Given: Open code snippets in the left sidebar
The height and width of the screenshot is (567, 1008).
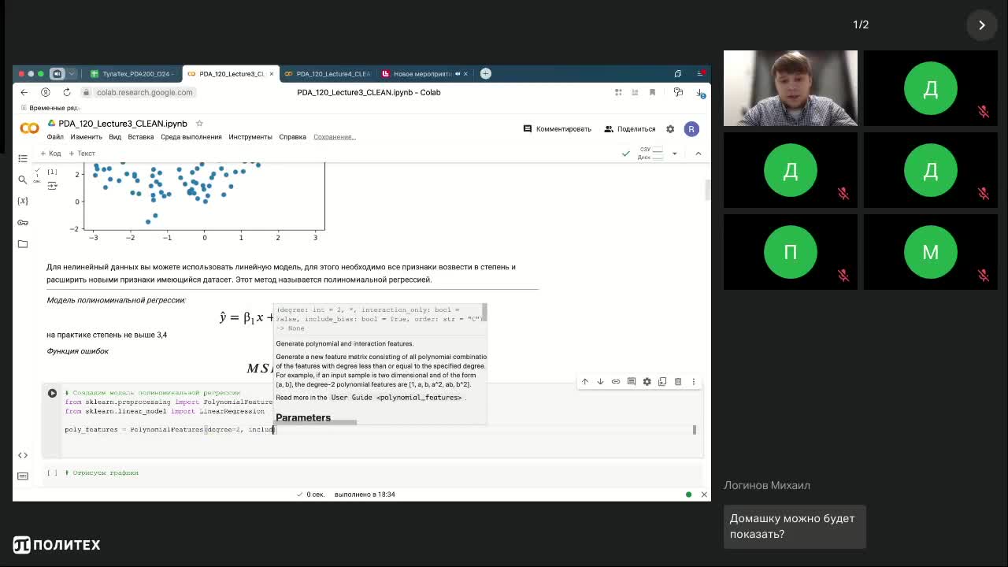Looking at the screenshot, I should (23, 455).
